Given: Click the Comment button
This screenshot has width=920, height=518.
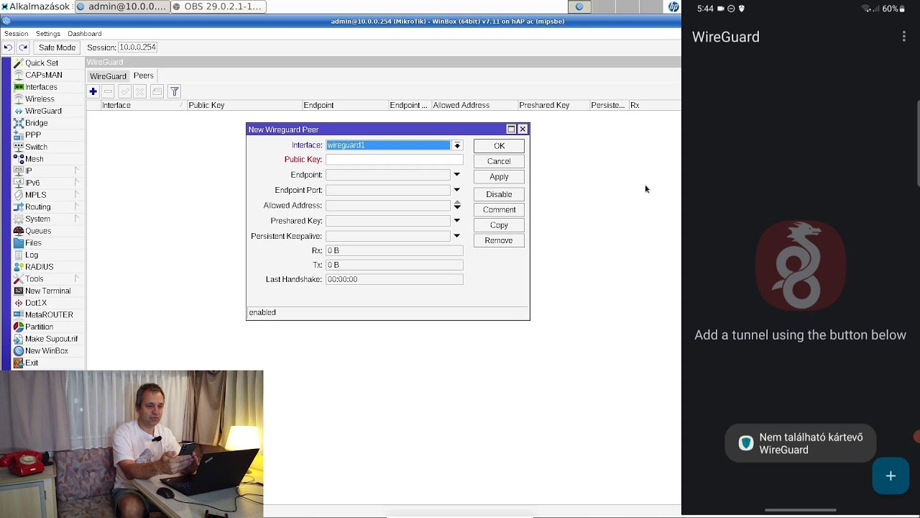Looking at the screenshot, I should (499, 210).
